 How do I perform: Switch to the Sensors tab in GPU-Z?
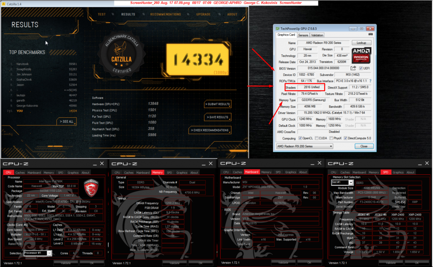[303, 35]
